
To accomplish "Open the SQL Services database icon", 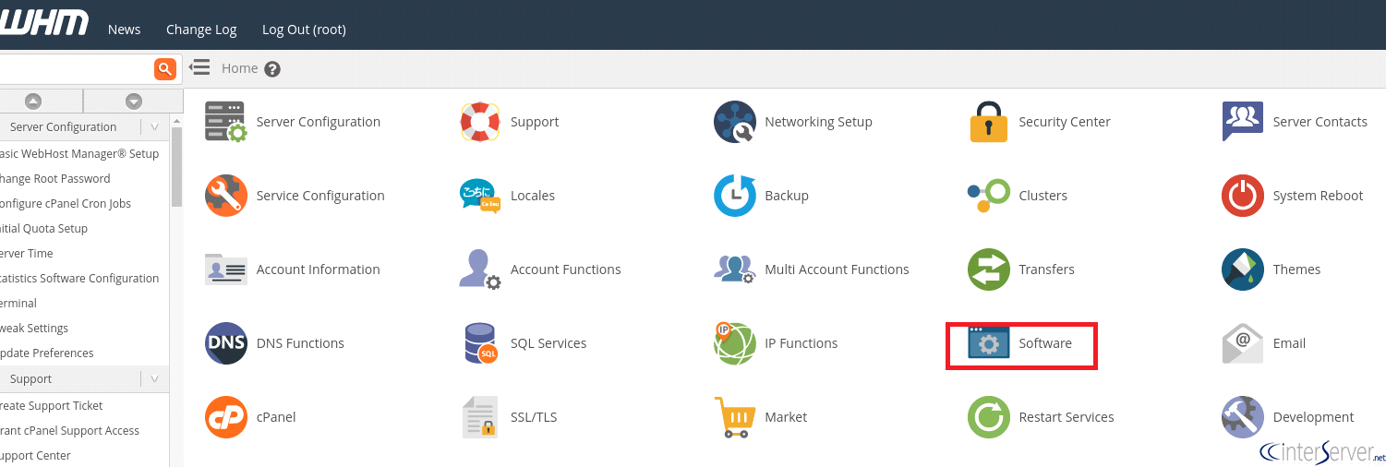I will (480, 343).
